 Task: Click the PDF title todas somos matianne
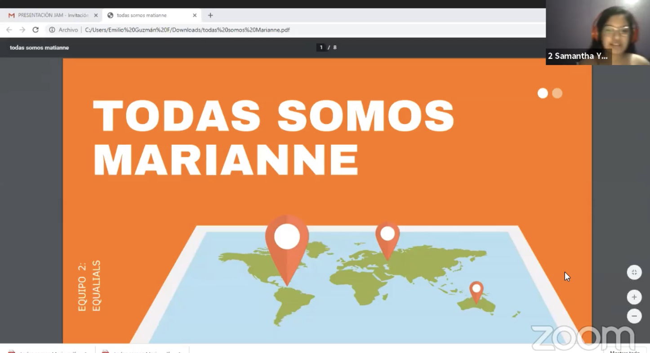click(x=40, y=48)
